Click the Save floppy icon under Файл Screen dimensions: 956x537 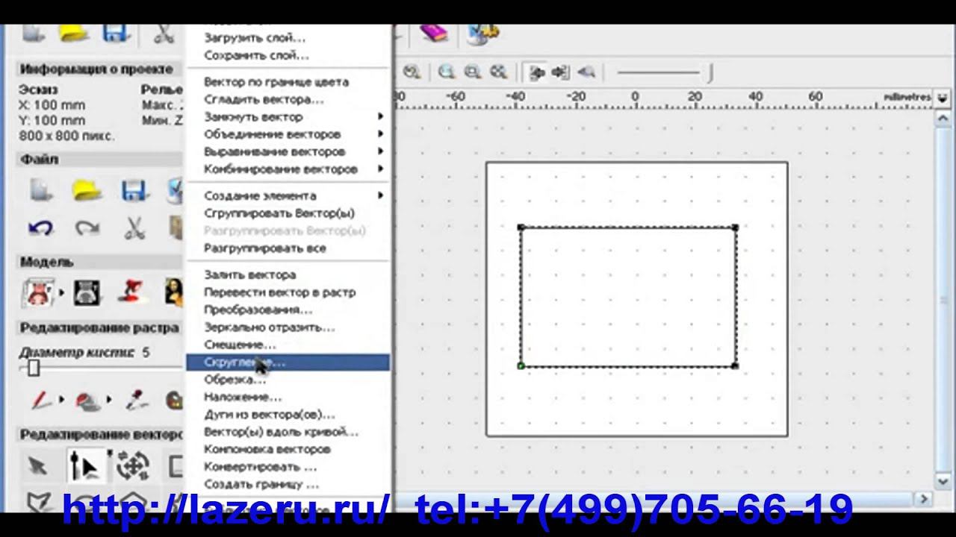[x=134, y=191]
